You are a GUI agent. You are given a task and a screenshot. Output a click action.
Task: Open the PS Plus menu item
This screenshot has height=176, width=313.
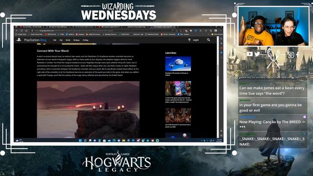(86, 40)
